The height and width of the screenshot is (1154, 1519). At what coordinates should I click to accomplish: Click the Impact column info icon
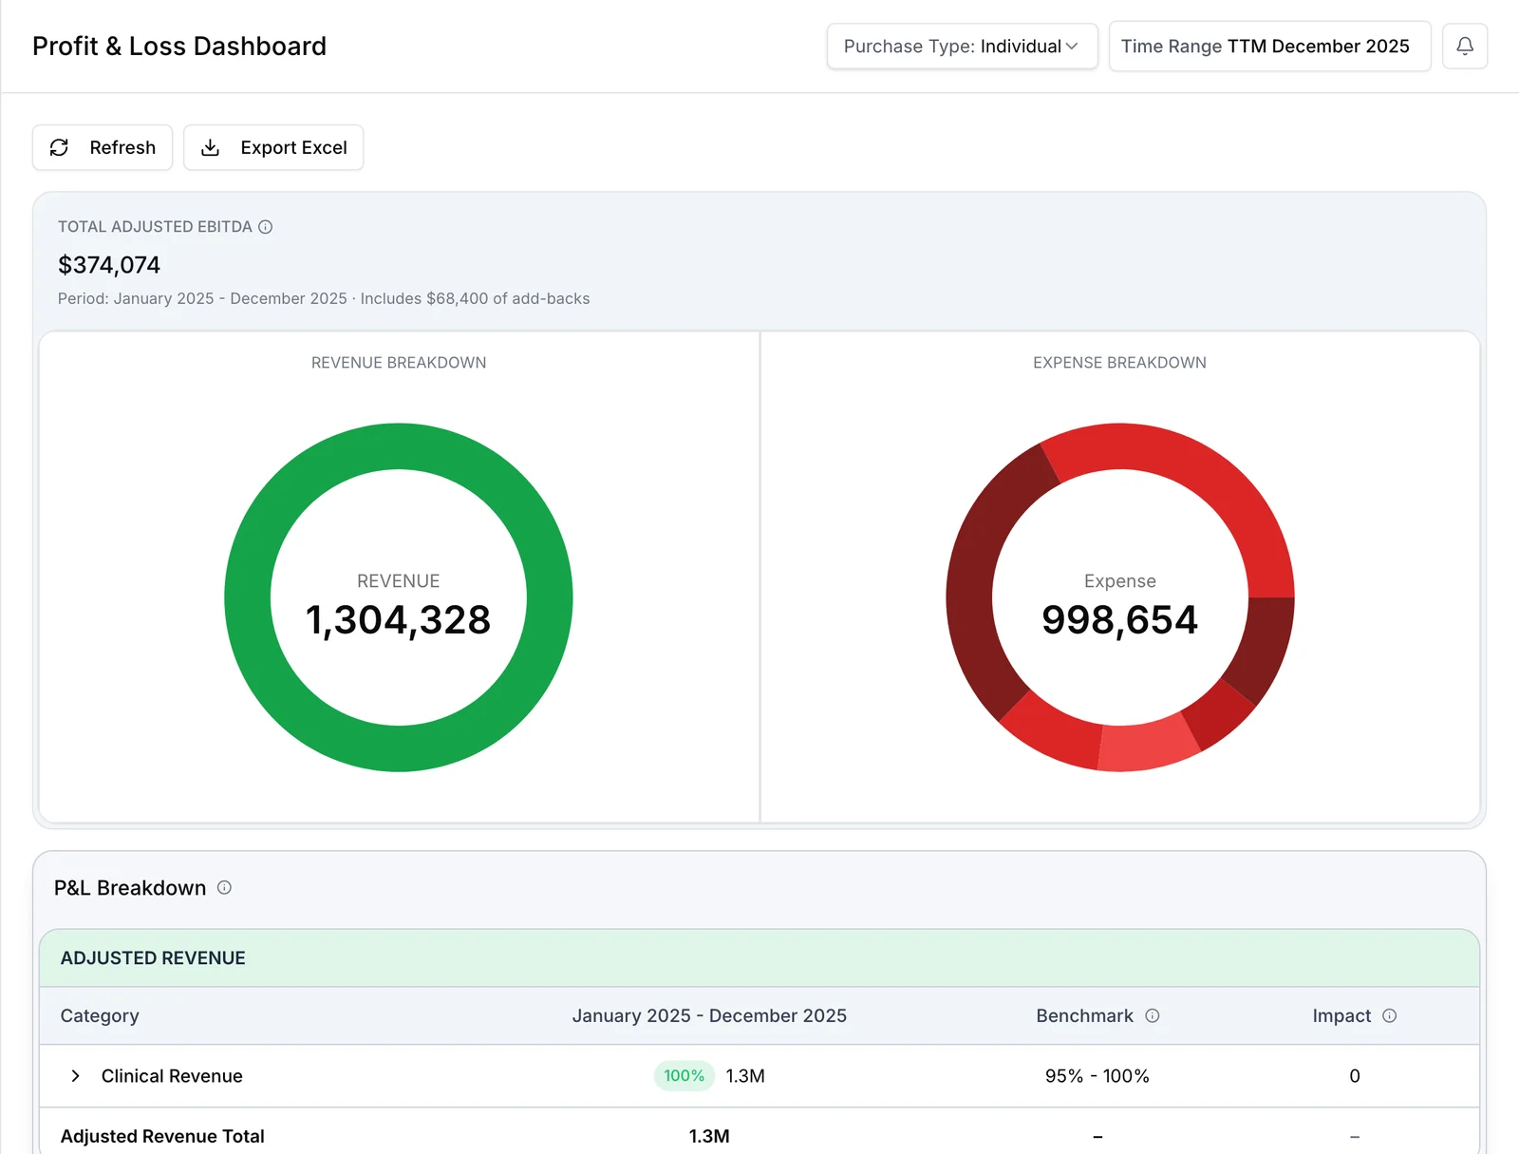pos(1390,1015)
